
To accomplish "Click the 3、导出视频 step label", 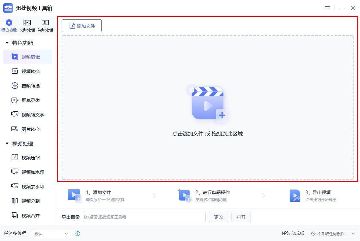I will click(318, 192).
